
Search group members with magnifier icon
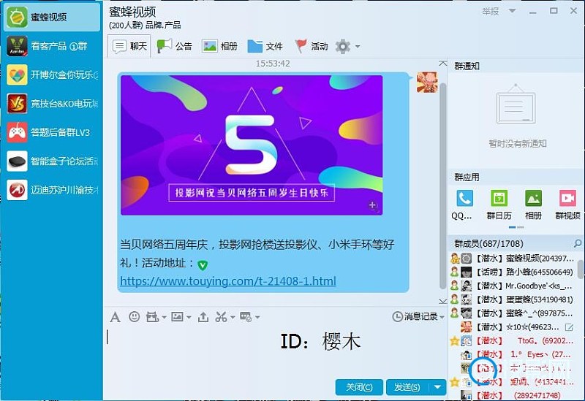click(x=577, y=244)
